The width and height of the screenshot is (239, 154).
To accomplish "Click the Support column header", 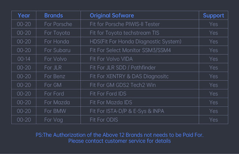I will [213, 15].
